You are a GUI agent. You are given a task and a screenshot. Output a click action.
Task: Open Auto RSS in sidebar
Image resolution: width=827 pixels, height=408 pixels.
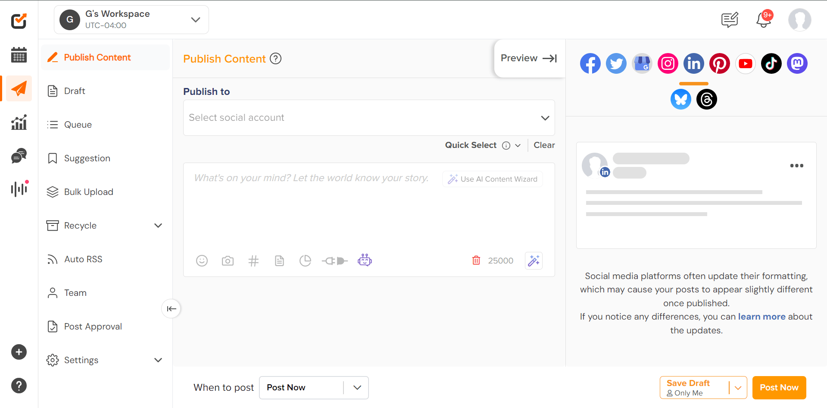pos(106,259)
